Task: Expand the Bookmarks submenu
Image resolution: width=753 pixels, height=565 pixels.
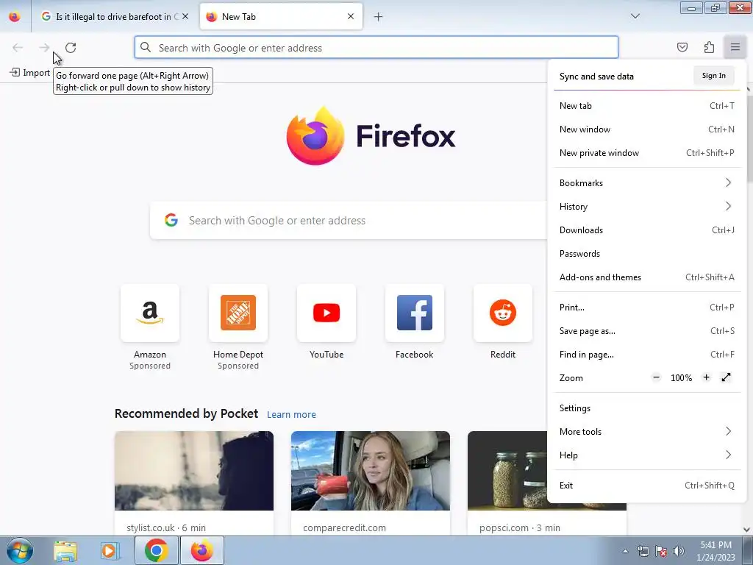Action: pyautogui.click(x=647, y=183)
